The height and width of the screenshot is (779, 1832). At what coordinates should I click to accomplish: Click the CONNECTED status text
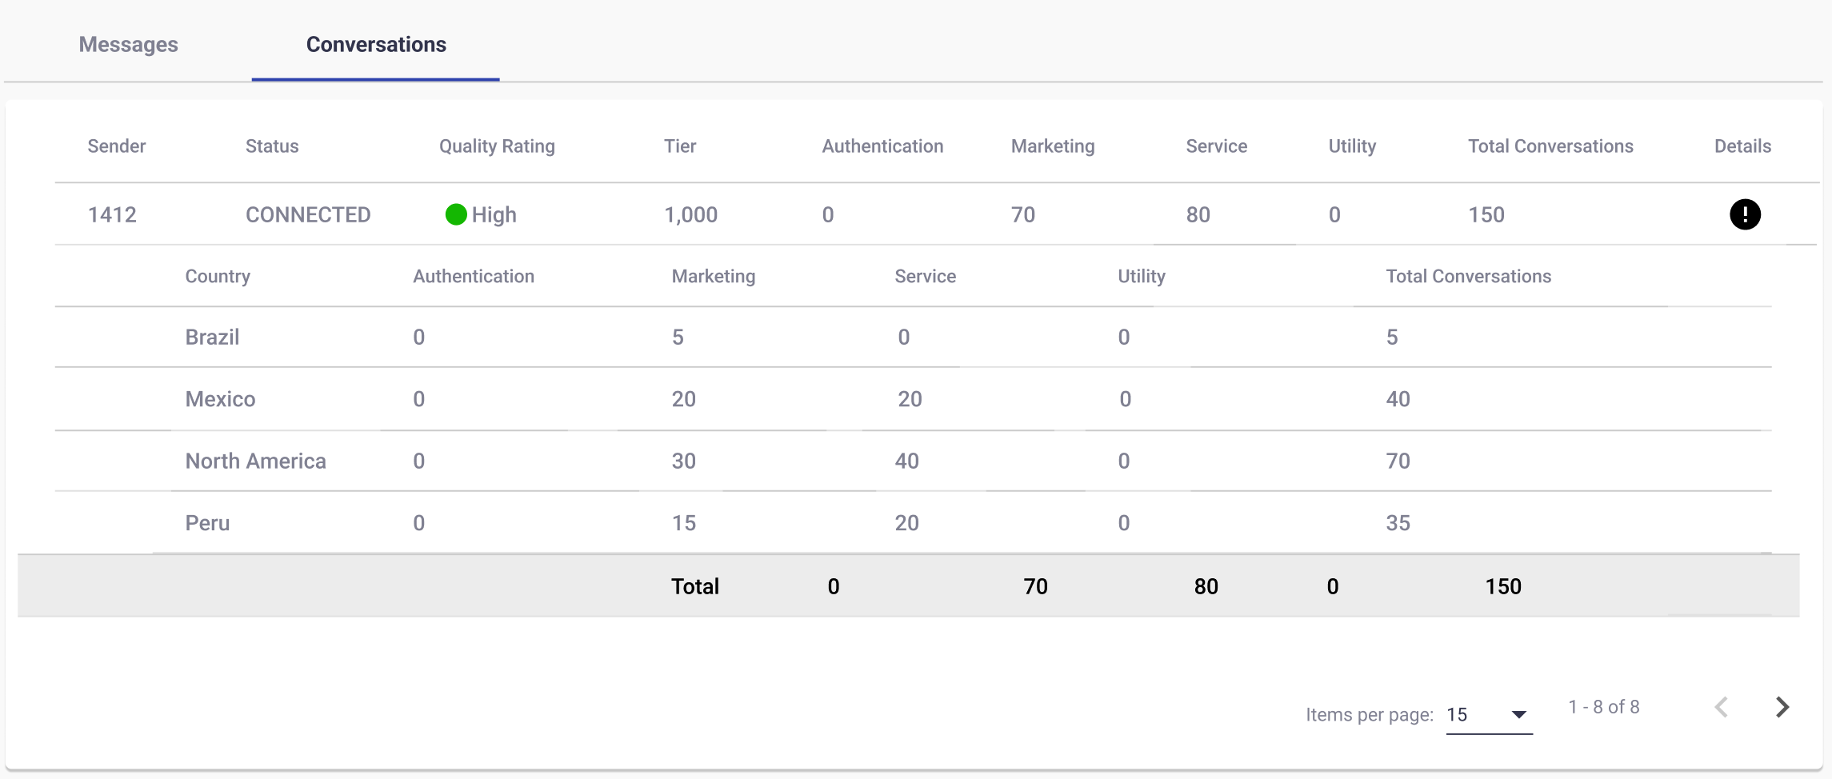tap(308, 214)
